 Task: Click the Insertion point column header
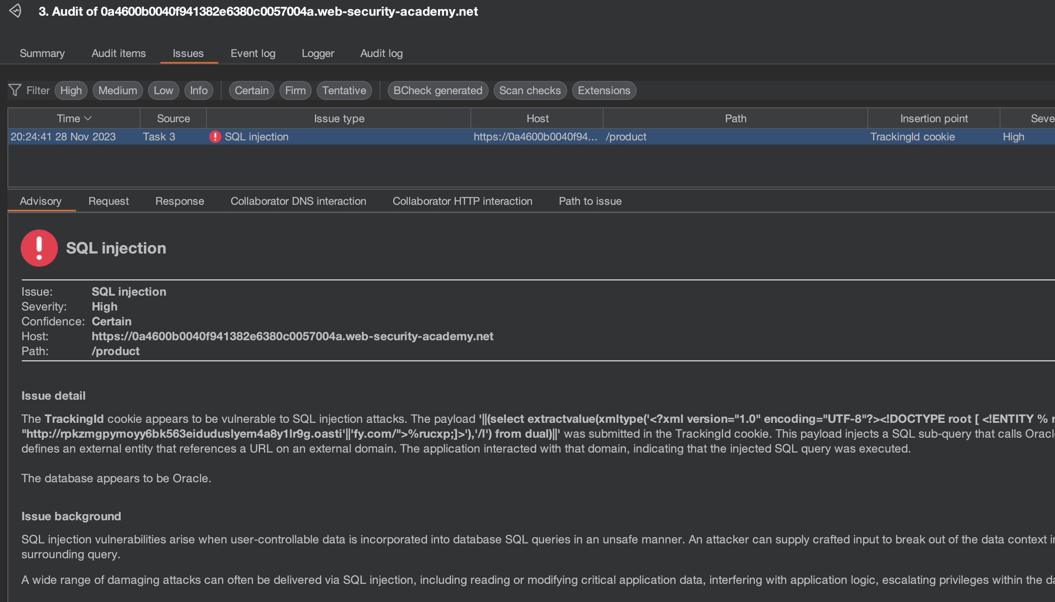(933, 119)
